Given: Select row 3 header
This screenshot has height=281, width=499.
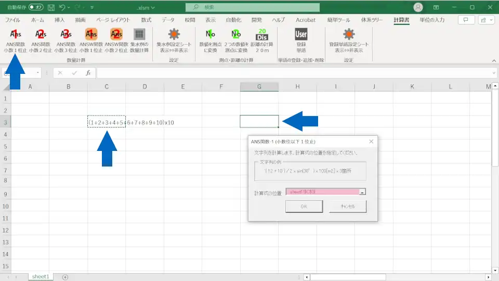Looking at the screenshot, I should tap(5, 122).
